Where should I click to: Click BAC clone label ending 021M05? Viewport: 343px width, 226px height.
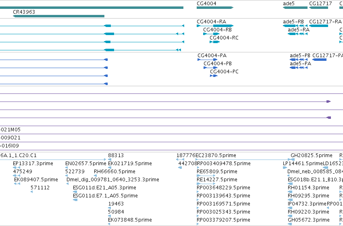coord(10,130)
